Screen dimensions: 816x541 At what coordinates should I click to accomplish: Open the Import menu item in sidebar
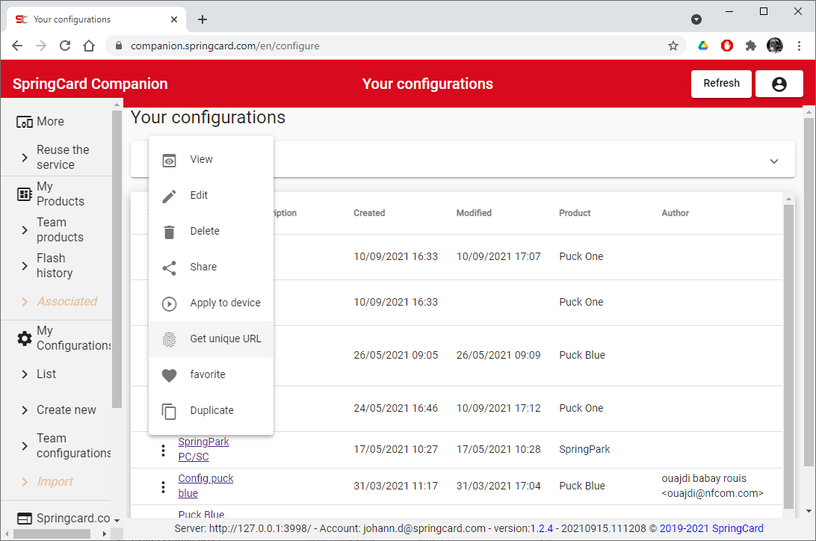tap(52, 482)
